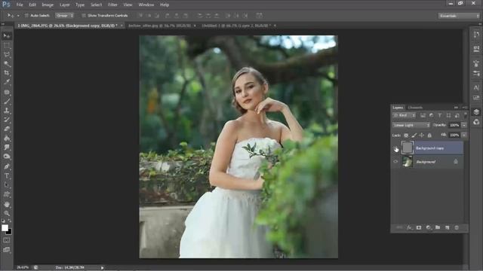The height and width of the screenshot is (271, 483).
Task: Open Opacity slider dropdown arrow
Action: click(464, 125)
